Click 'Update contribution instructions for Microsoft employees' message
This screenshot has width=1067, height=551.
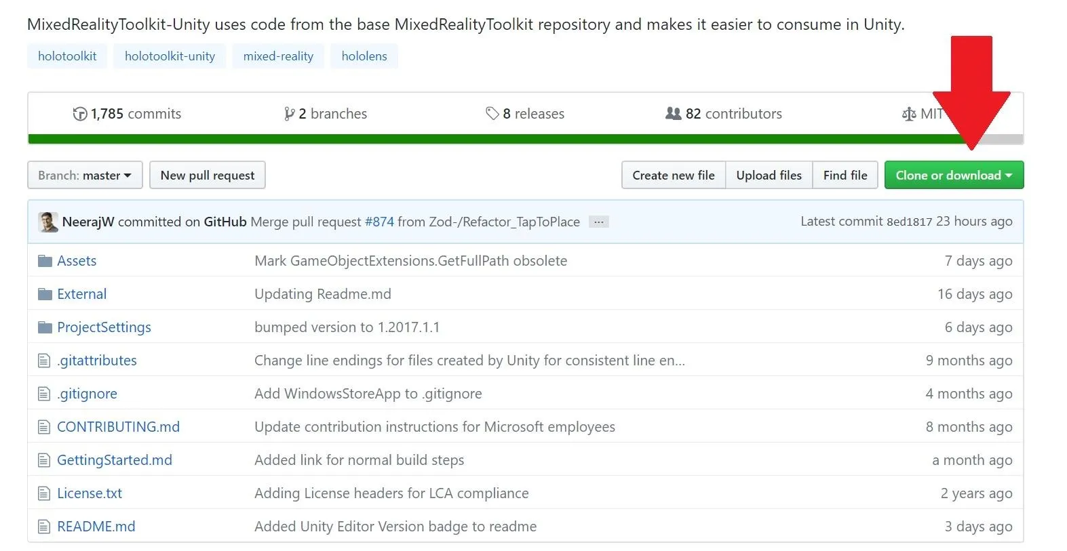435,427
